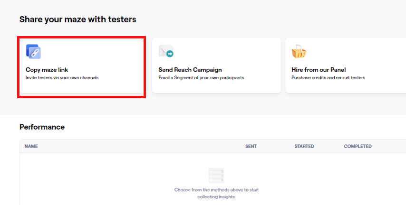This screenshot has width=406, height=205.
Task: Click the Performance section heading
Action: pyautogui.click(x=42, y=127)
